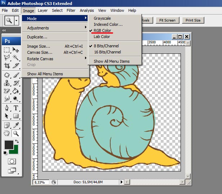Open the View menu
The image size is (222, 194).
(102, 10)
